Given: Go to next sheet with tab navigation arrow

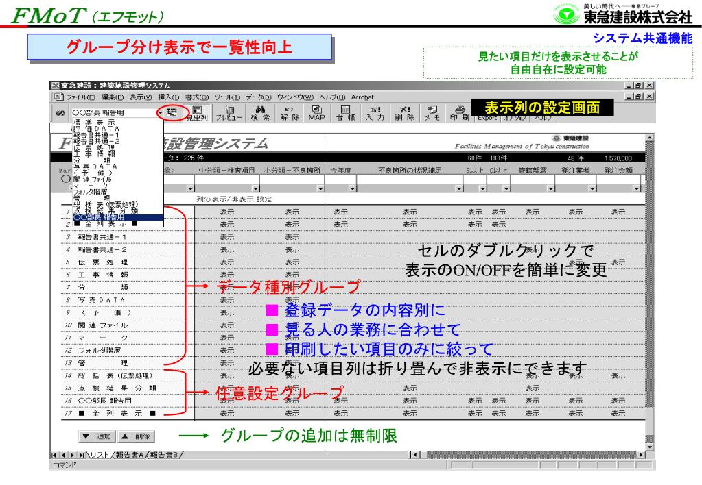Looking at the screenshot, I should pos(71,455).
